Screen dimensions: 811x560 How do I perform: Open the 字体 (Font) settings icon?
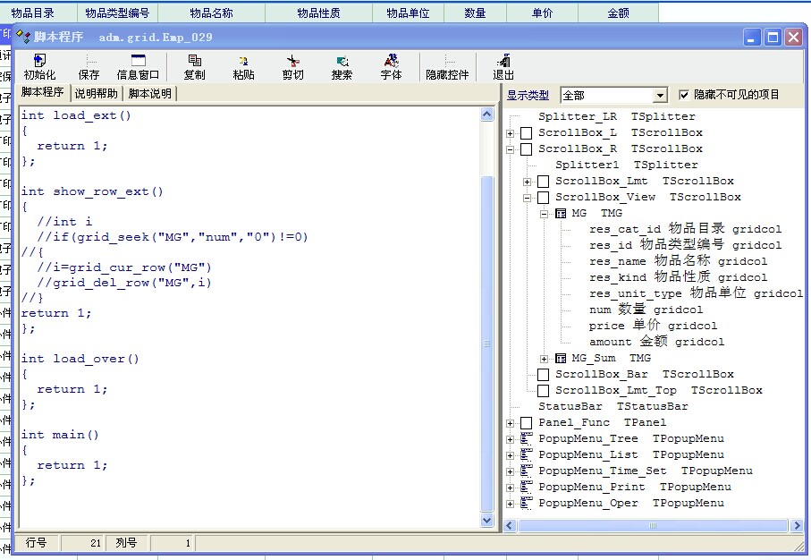tap(391, 67)
